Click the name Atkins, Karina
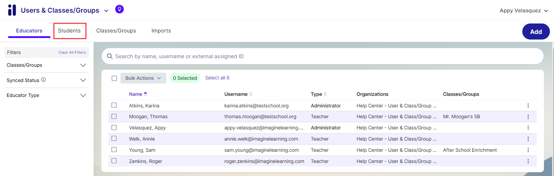Viewport: 554px width, 176px height. click(144, 106)
